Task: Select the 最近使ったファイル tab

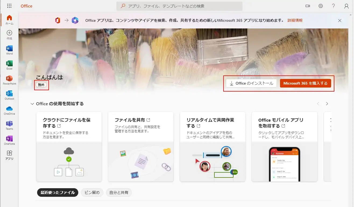Action: 58,193
